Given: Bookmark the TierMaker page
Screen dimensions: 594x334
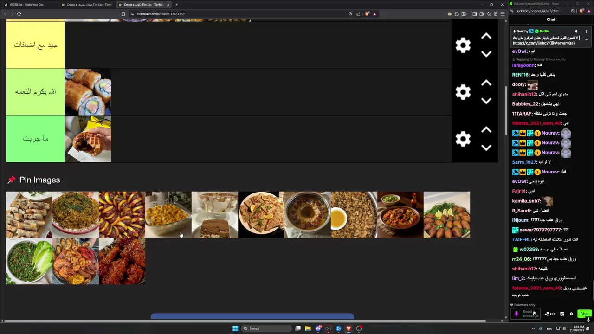Looking at the screenshot, I should tap(123, 14).
